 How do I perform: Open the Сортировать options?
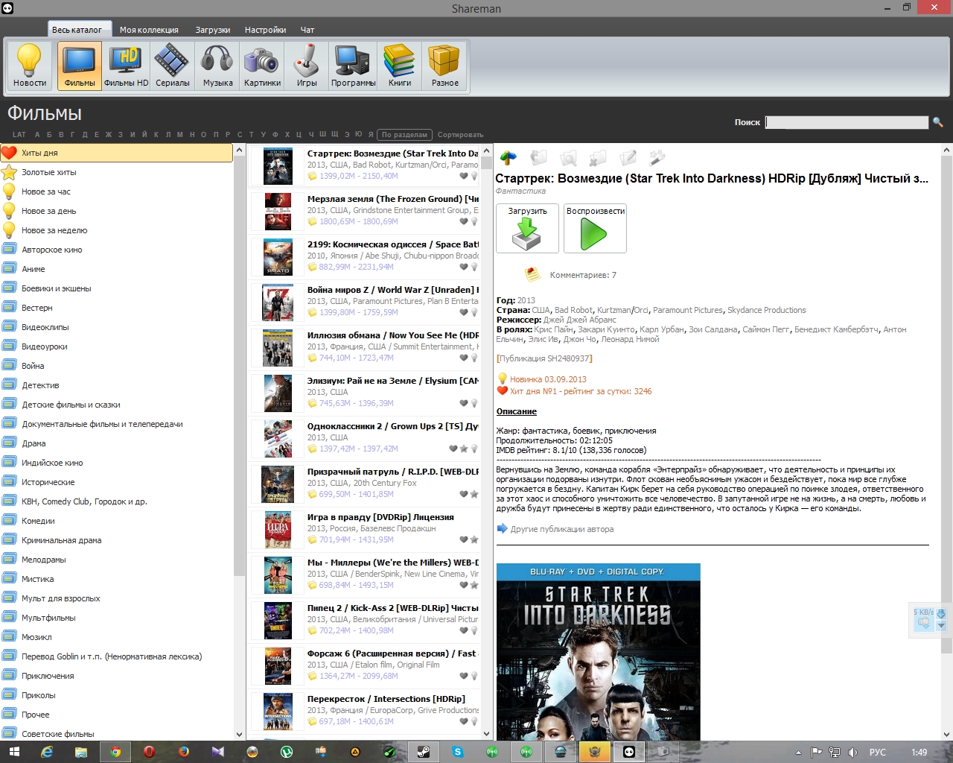pyautogui.click(x=460, y=135)
